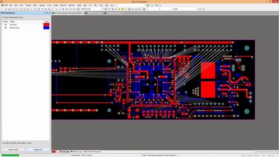Click the Undo arrow icon

pos(67,9)
